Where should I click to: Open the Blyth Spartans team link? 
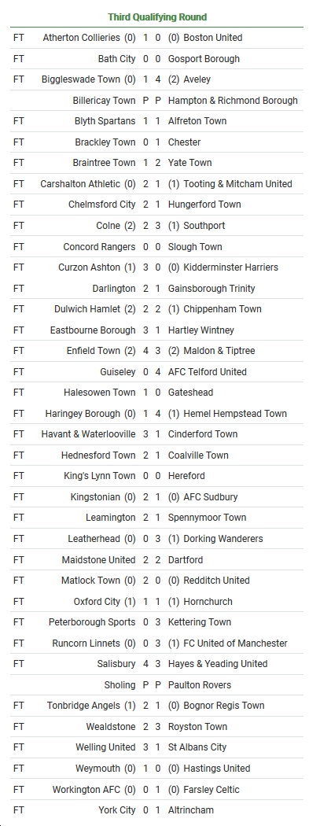point(105,121)
